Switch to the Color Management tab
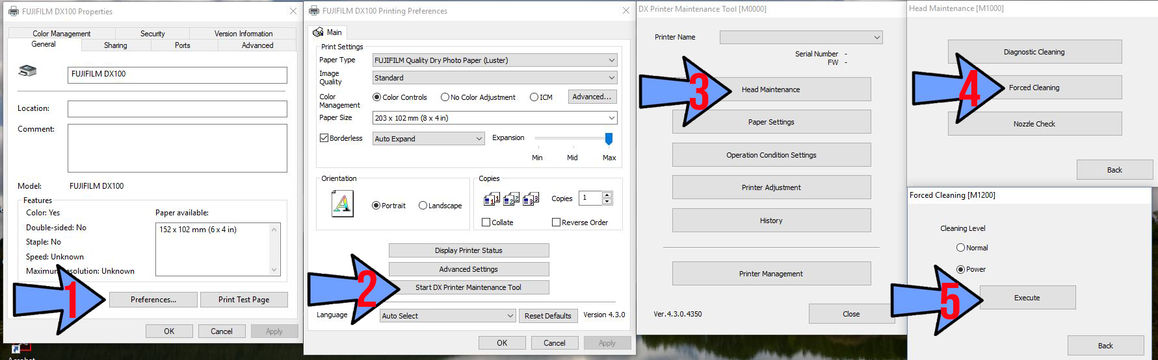The width and height of the screenshot is (1158, 360). coord(62,33)
